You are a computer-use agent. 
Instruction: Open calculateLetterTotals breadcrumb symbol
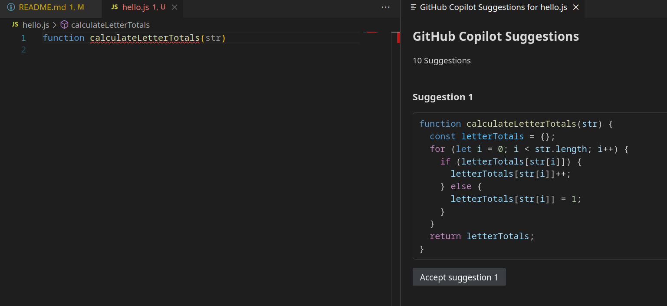110,25
